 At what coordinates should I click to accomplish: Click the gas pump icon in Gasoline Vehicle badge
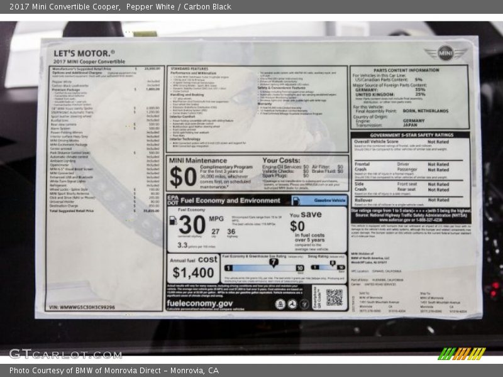296,201
